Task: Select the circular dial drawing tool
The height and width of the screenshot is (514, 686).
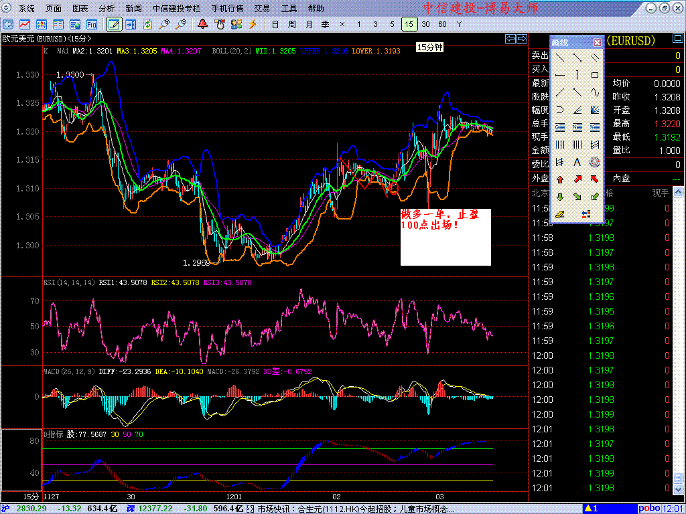Action: pos(595,162)
